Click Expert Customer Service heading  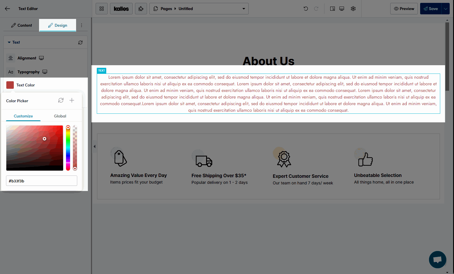pyautogui.click(x=301, y=176)
